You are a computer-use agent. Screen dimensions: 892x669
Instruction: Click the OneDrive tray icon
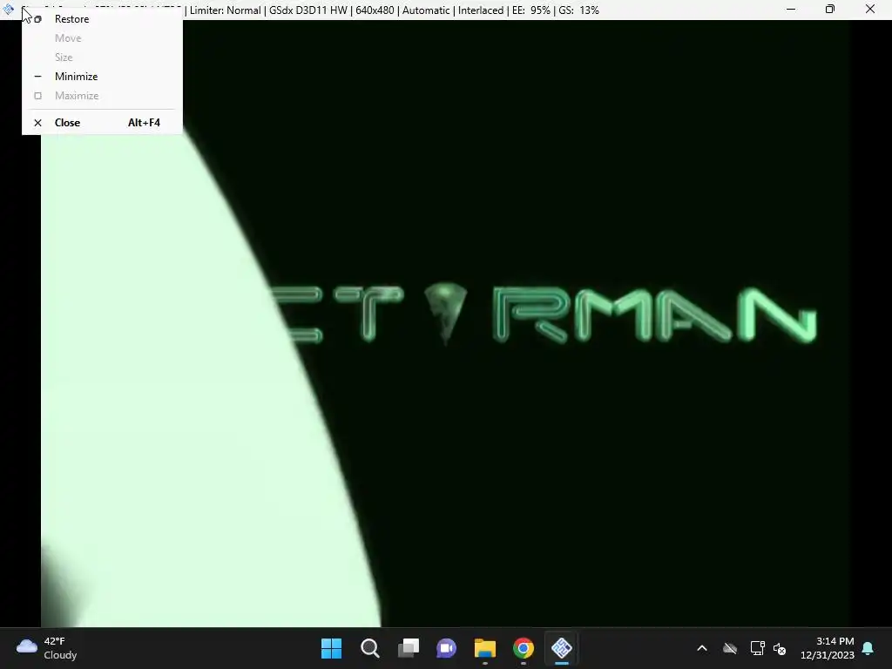[730, 648]
